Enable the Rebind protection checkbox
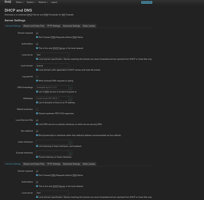The image size is (204, 200). 37,110
